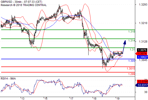Click the GBP/USD 30min chart title
This screenshot has width=148, height=100.
pos(21,2)
